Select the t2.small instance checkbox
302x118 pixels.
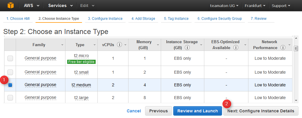[10, 72]
